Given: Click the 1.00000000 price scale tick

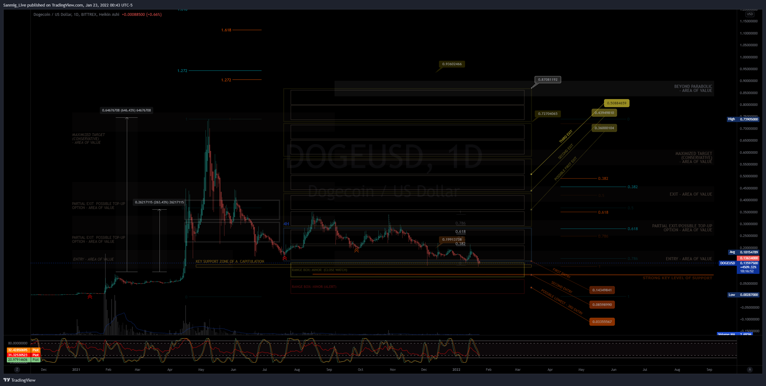Looking at the screenshot, I should [749, 57].
